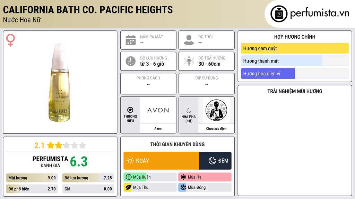Open the Avon brand logo
The width and height of the screenshot is (355, 199).
pos(158,110)
